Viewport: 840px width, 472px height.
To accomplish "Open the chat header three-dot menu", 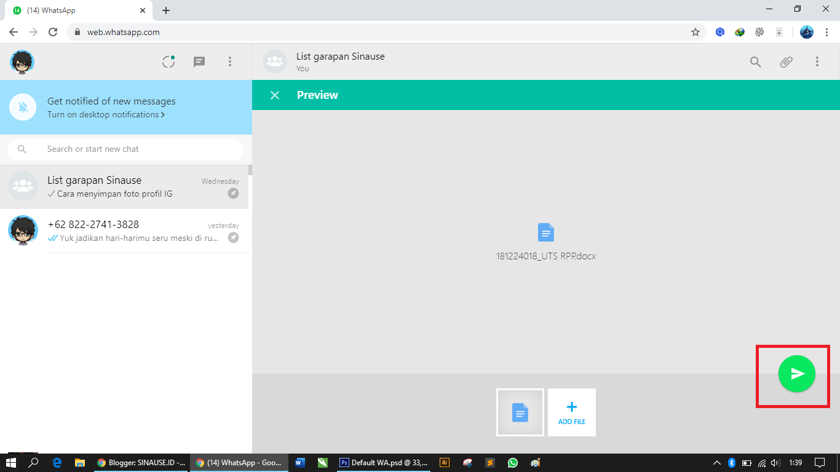I will click(x=817, y=61).
